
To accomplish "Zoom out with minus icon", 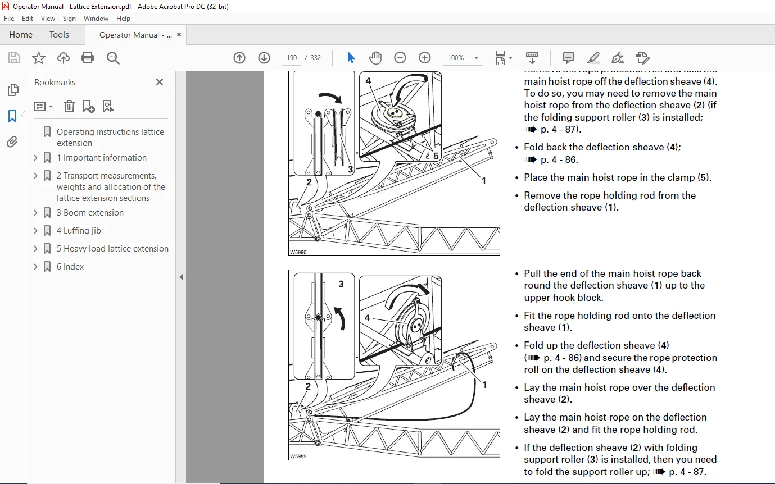I will point(400,58).
